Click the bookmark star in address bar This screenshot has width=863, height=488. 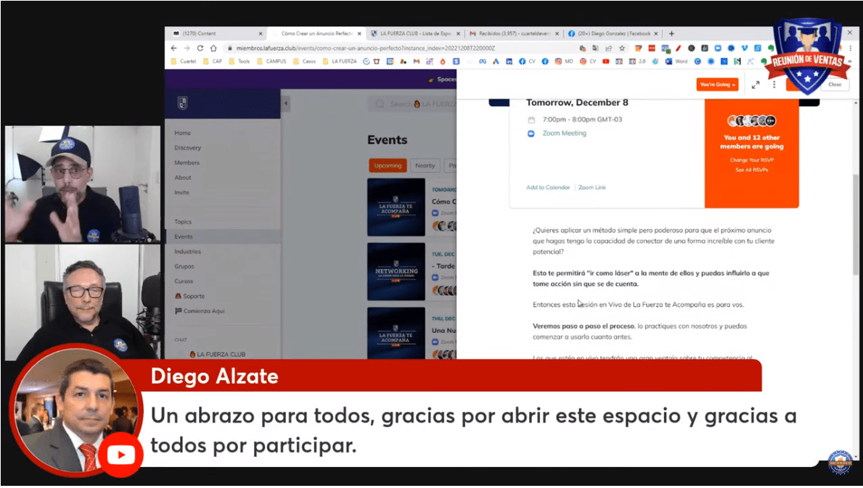[x=621, y=48]
